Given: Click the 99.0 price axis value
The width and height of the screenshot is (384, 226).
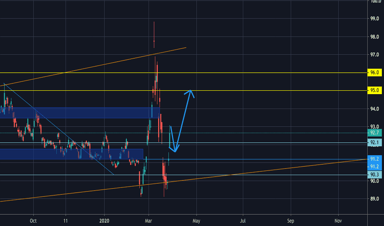Looking at the screenshot, I should (x=375, y=18).
